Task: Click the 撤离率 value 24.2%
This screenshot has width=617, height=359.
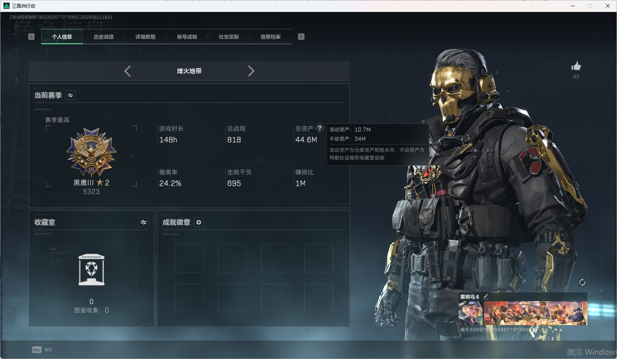Action: pyautogui.click(x=170, y=183)
